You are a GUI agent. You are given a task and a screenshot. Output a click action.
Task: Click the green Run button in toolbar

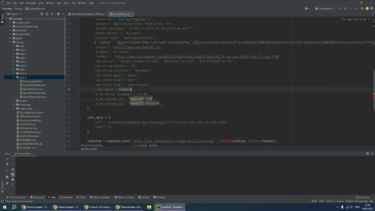point(340,8)
